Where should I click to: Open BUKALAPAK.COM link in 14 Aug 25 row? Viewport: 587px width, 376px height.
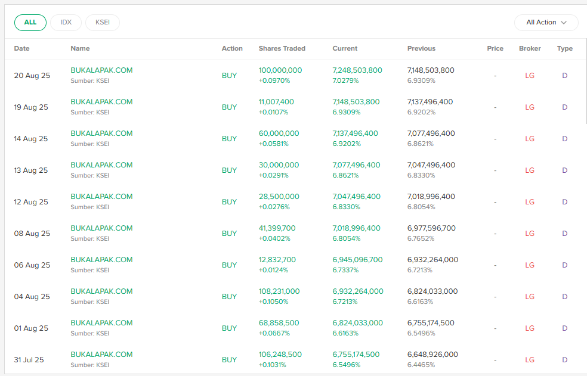pyautogui.click(x=101, y=133)
